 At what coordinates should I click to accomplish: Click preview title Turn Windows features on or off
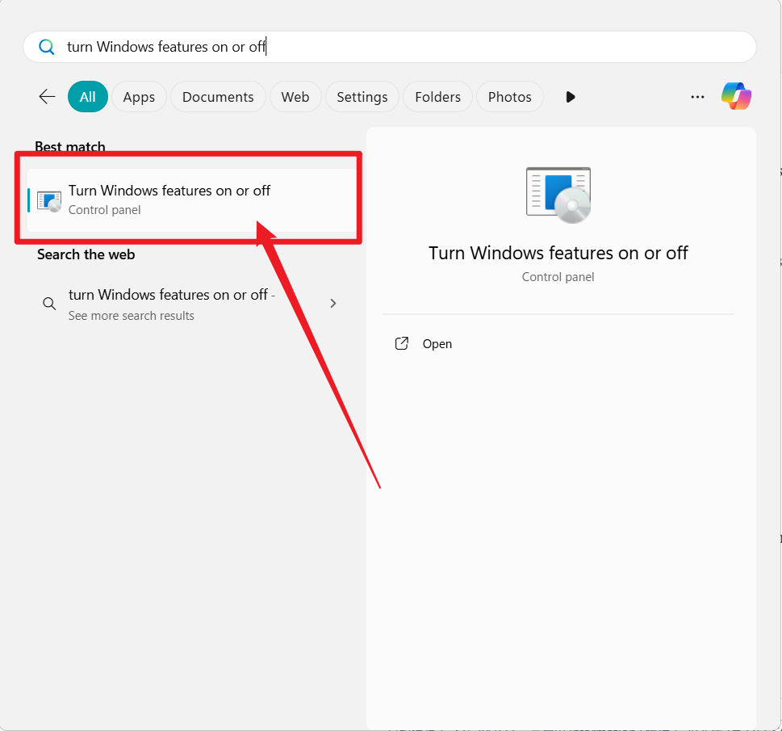coord(558,253)
